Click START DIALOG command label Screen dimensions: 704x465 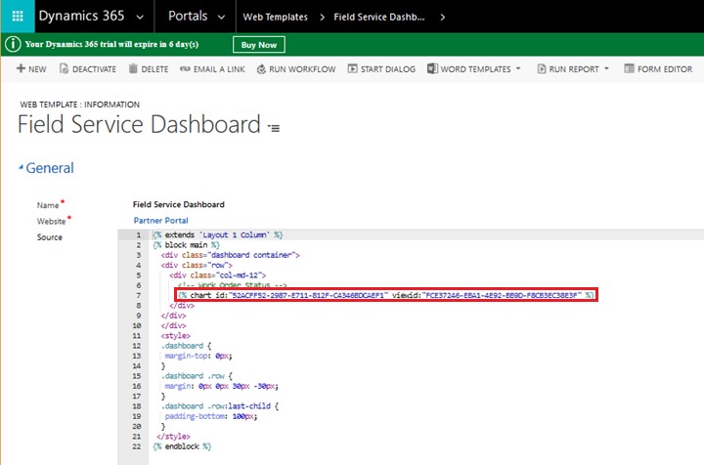pyautogui.click(x=388, y=69)
